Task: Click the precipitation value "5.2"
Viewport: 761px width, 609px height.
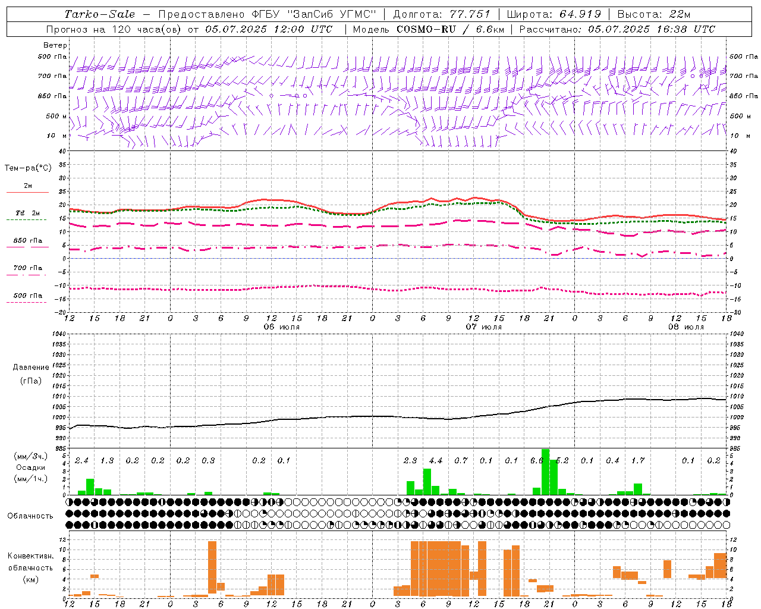Action: tap(562, 460)
